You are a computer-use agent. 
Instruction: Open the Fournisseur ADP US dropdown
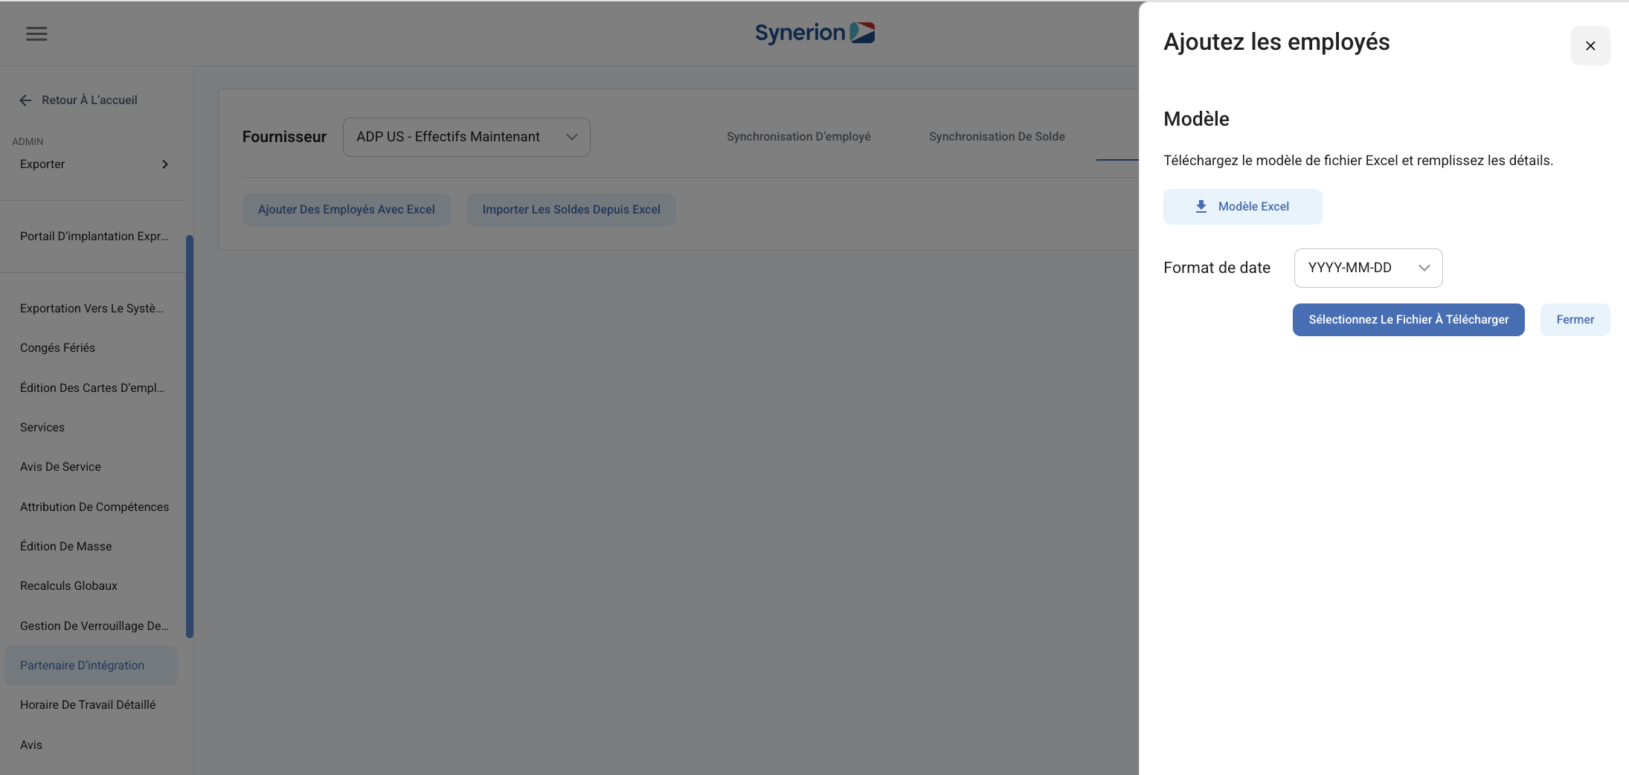tap(466, 137)
